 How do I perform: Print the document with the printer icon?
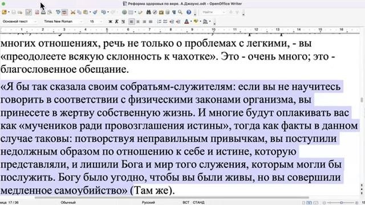43,12
